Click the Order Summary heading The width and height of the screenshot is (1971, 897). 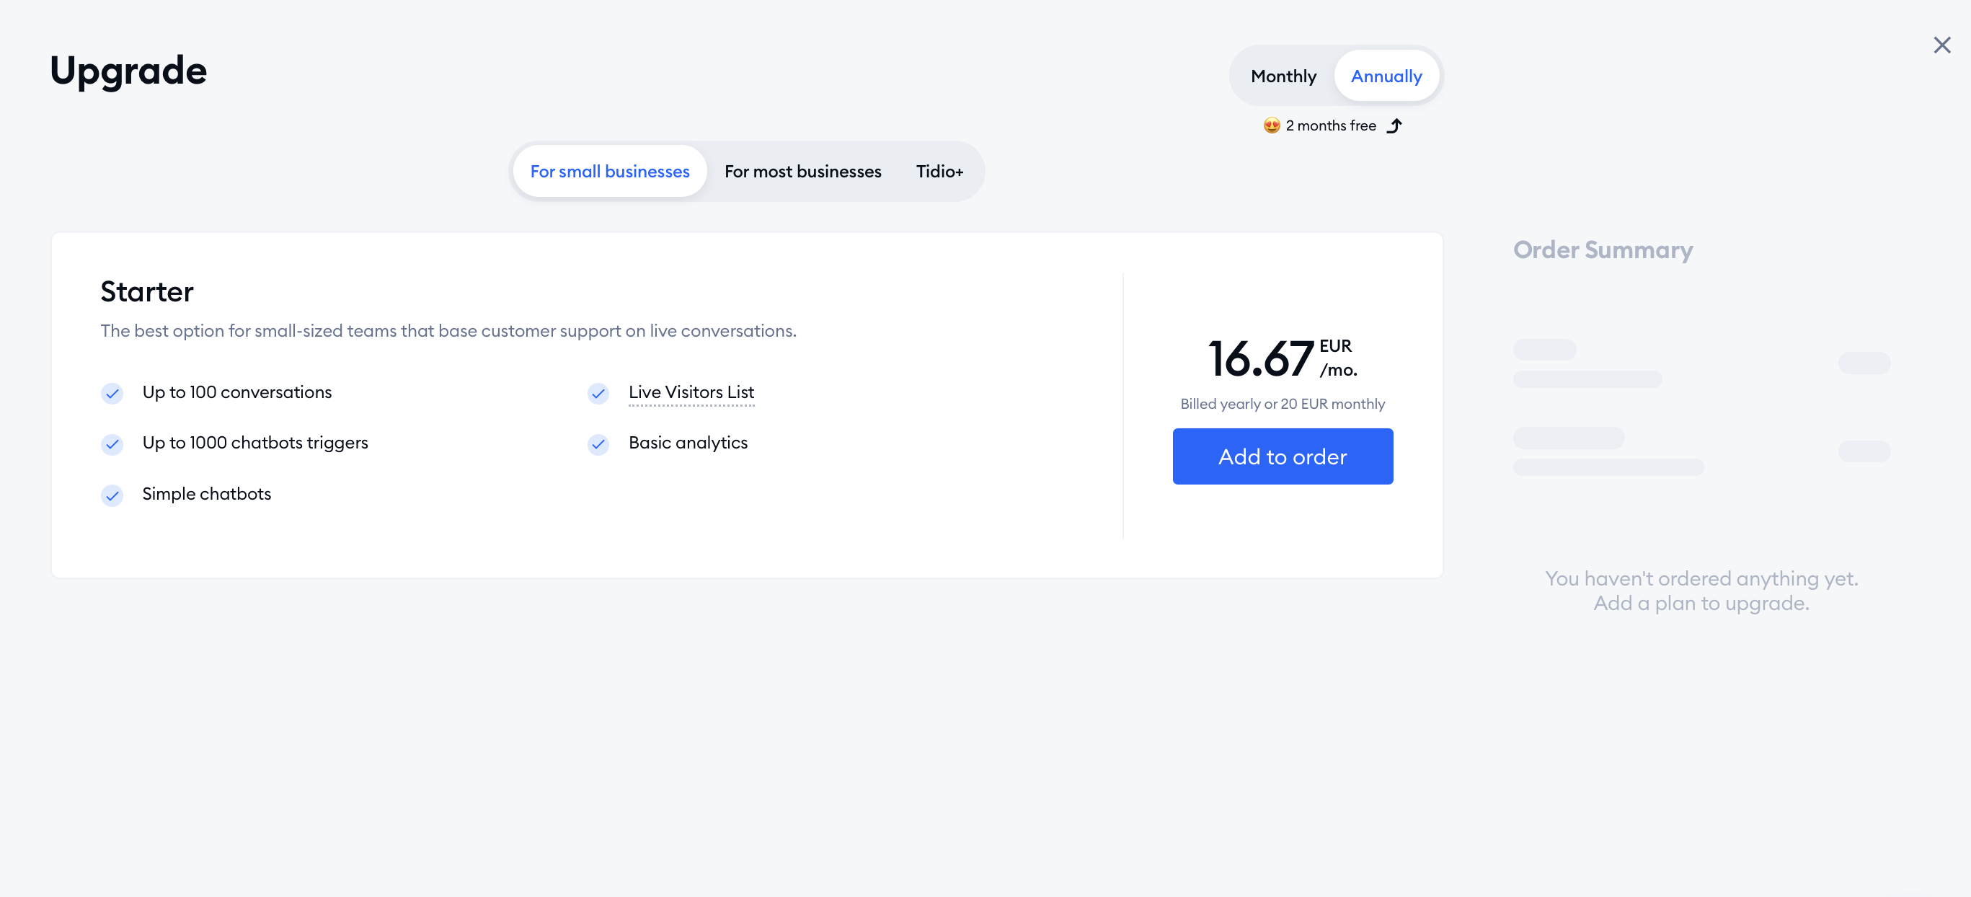coord(1603,249)
